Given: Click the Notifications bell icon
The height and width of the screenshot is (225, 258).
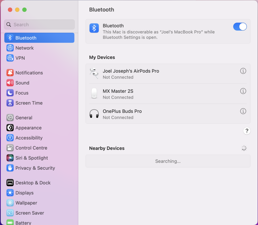Looking at the screenshot, I should [x=10, y=73].
